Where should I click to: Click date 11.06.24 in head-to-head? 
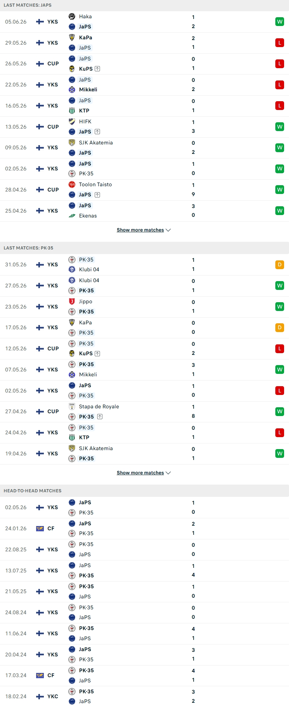click(x=16, y=634)
